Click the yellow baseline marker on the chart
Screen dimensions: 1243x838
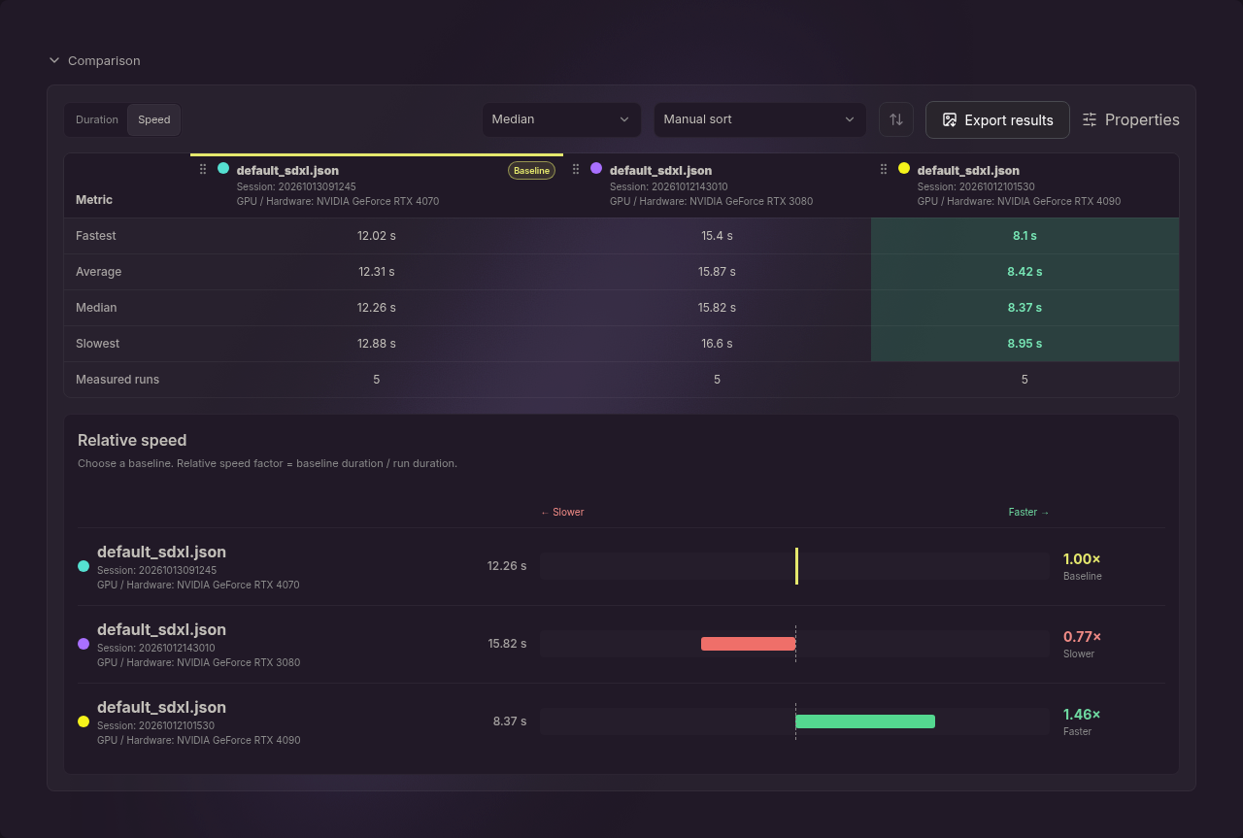tap(796, 566)
